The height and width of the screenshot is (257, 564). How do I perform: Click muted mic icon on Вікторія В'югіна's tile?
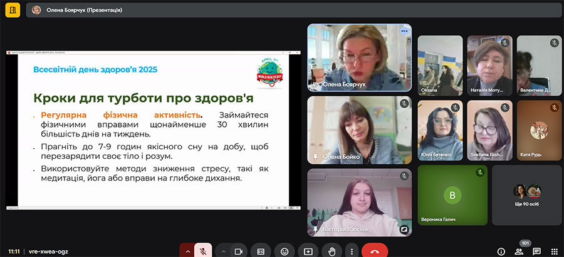404,176
